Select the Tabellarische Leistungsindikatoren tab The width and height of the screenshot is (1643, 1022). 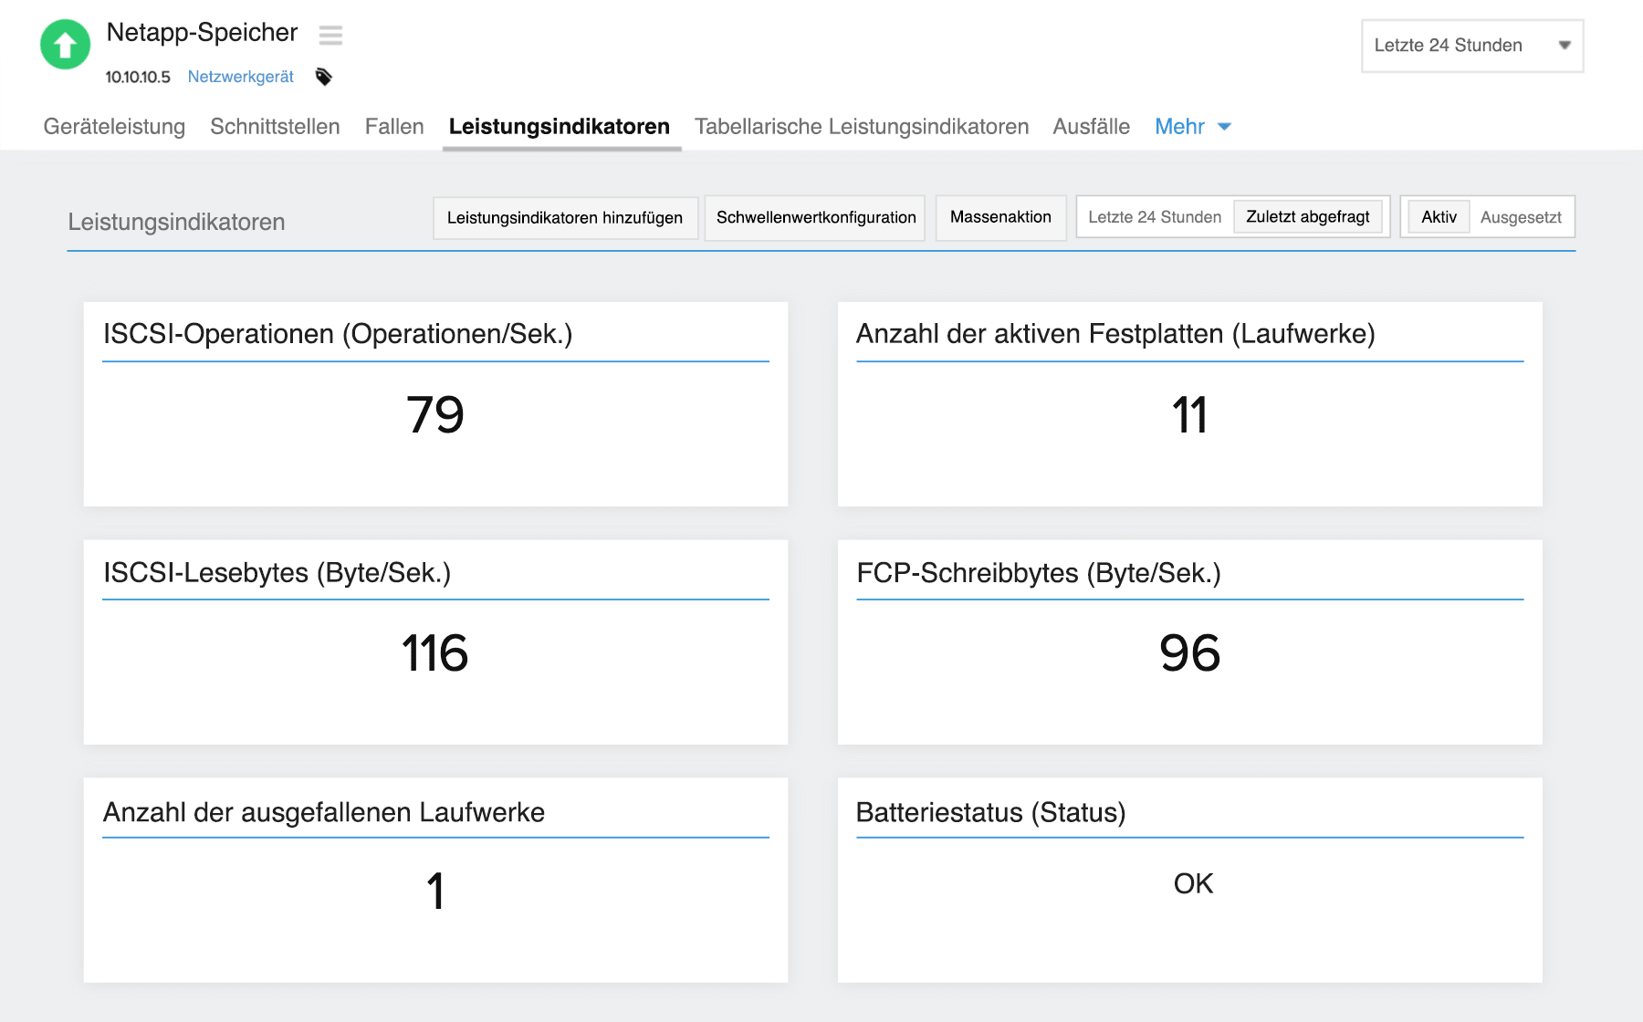tap(861, 127)
